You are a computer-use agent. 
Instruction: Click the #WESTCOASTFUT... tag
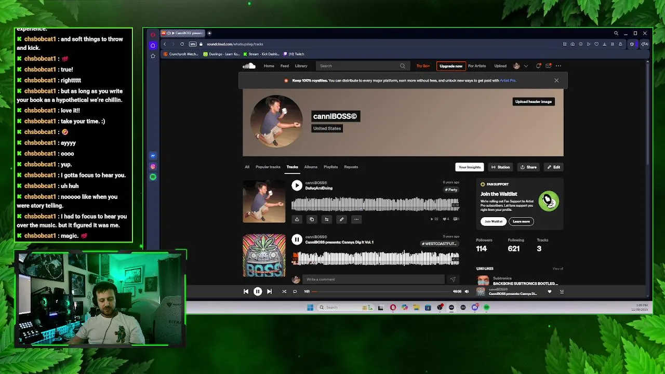pyautogui.click(x=439, y=244)
